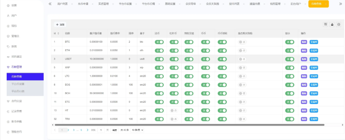Image resolution: width=345 pixels, height=140 pixels.
Task: Toggle 法币 switch for the BTC row
Action: point(159,42)
